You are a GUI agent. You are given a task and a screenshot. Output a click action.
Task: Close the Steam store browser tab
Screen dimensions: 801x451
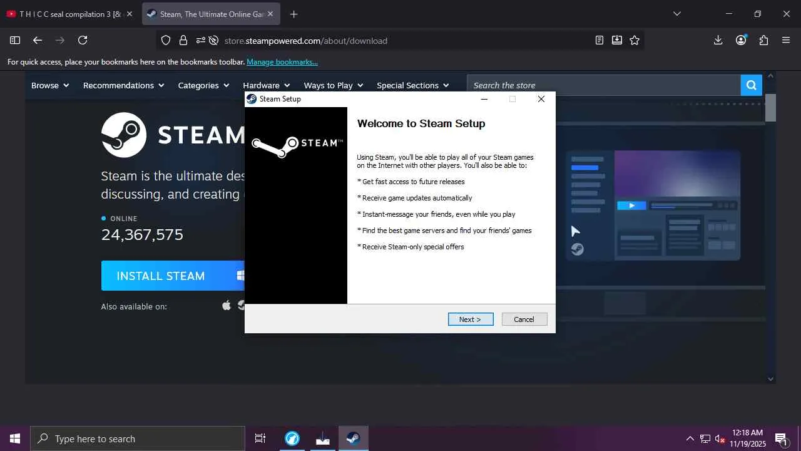(270, 14)
